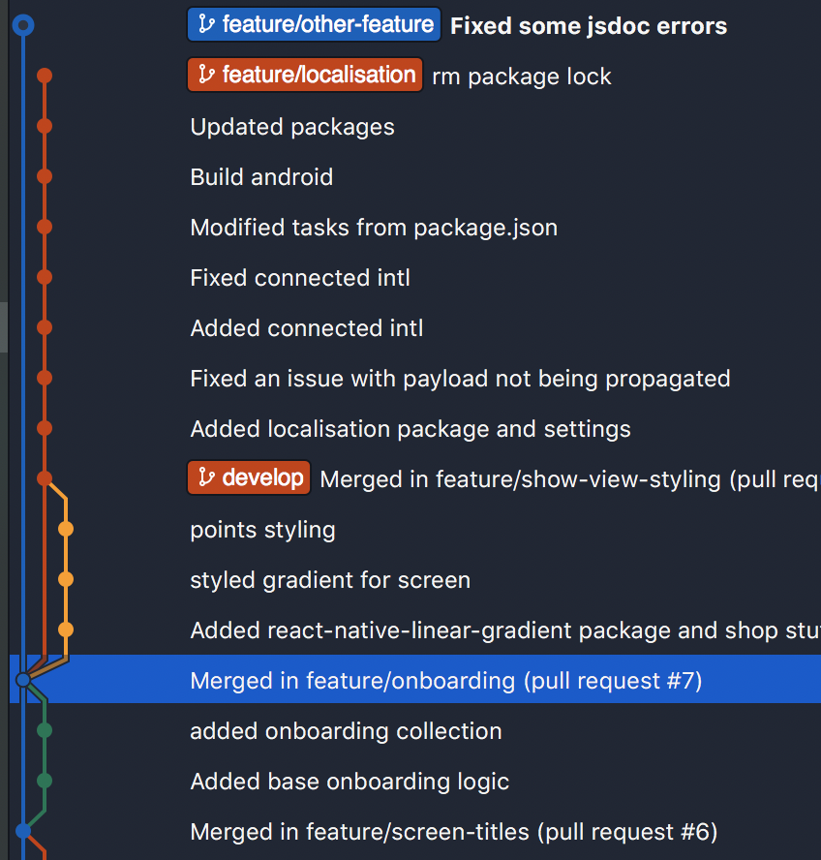The height and width of the screenshot is (860, 821).
Task: Select the feature/localisation branch tag
Action: click(305, 76)
